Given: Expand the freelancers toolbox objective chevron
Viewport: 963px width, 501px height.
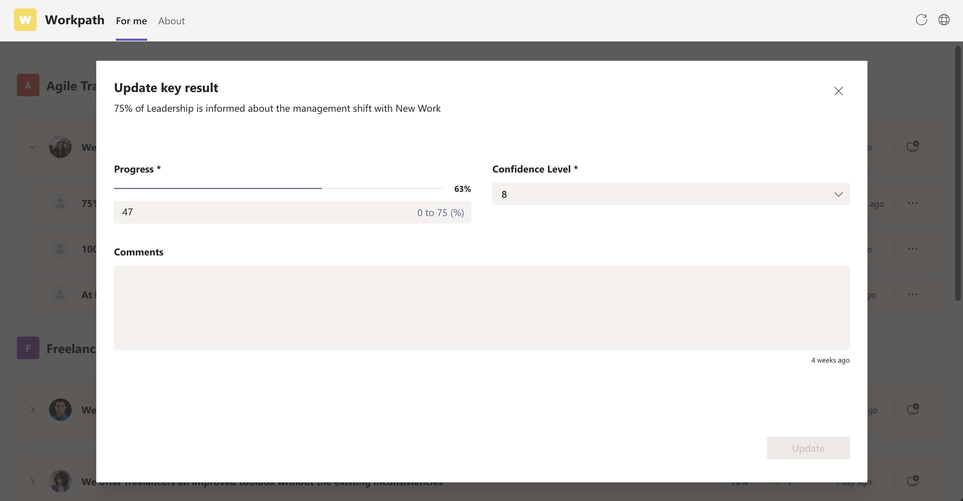Looking at the screenshot, I should pyautogui.click(x=33, y=482).
